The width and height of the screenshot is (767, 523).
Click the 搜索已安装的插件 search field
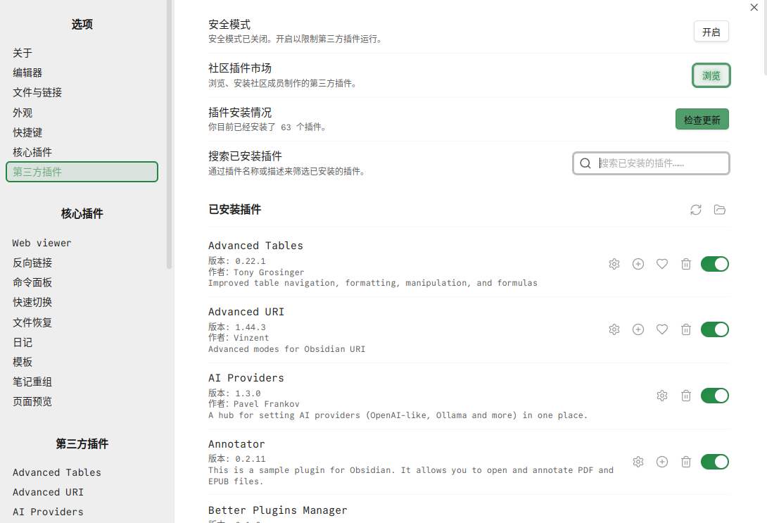[x=659, y=163]
